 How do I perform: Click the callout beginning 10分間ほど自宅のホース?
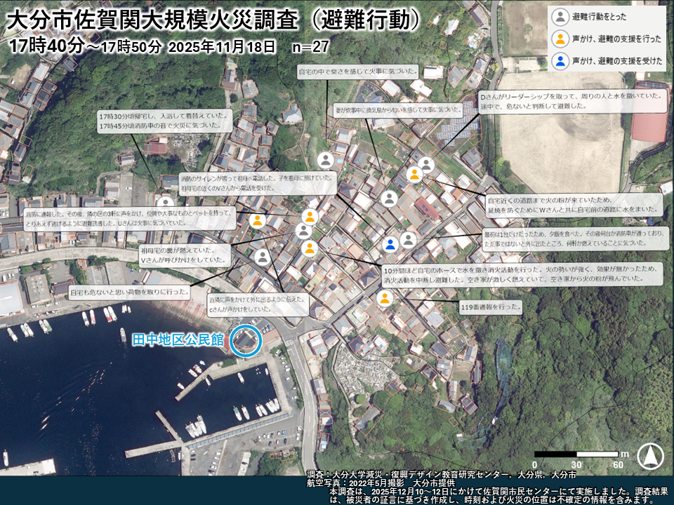pyautogui.click(x=521, y=274)
